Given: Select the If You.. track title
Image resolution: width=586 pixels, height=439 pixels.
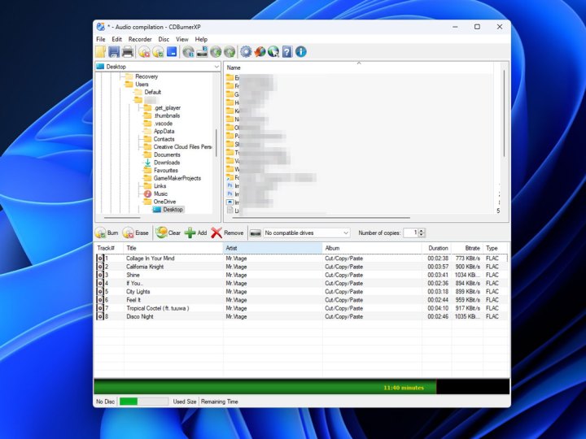Looking at the screenshot, I should (134, 283).
